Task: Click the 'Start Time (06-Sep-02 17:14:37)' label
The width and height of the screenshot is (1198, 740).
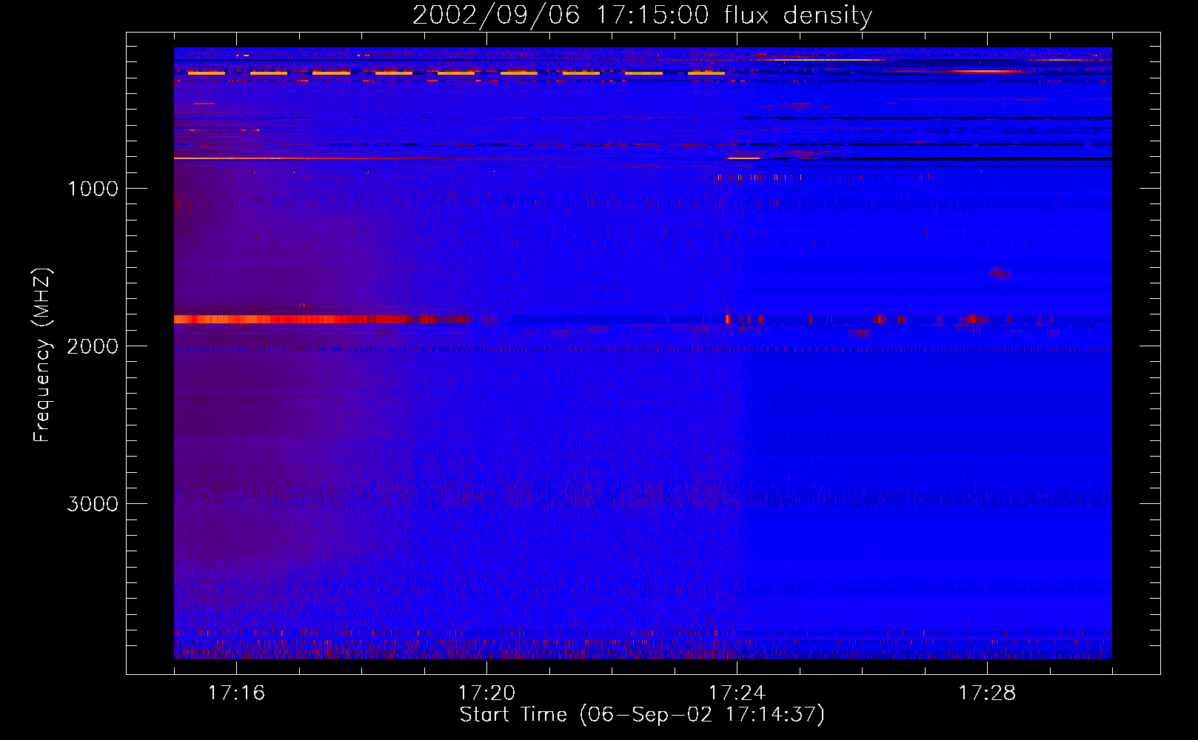Action: tap(642, 715)
